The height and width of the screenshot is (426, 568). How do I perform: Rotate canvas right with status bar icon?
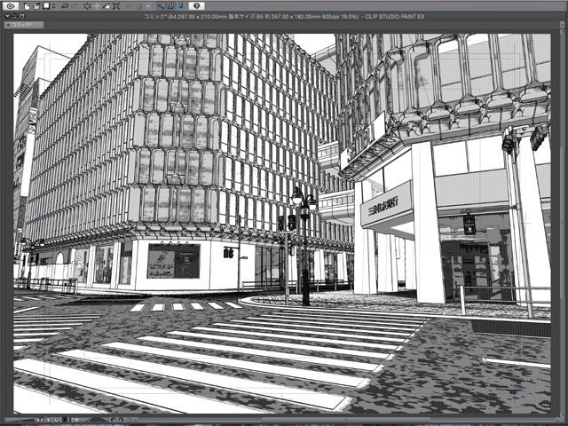121,420
